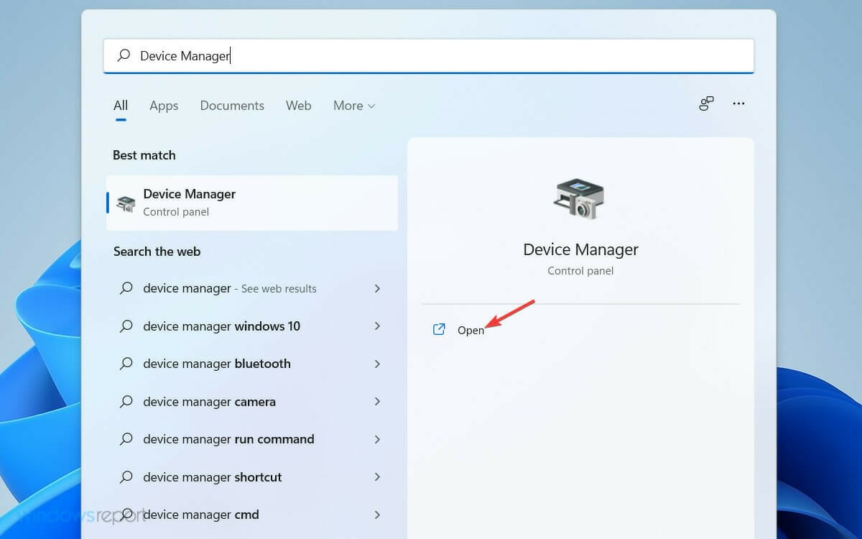The width and height of the screenshot is (862, 539).
Task: Click search icon beside 'device manager windows 10'
Action: click(x=126, y=326)
